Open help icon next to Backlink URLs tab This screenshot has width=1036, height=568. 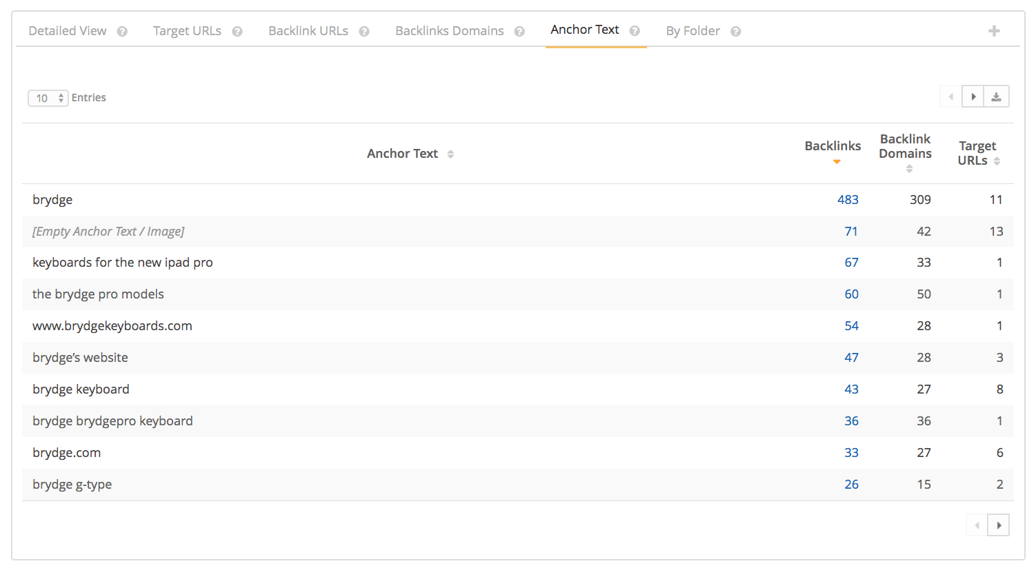pos(364,32)
